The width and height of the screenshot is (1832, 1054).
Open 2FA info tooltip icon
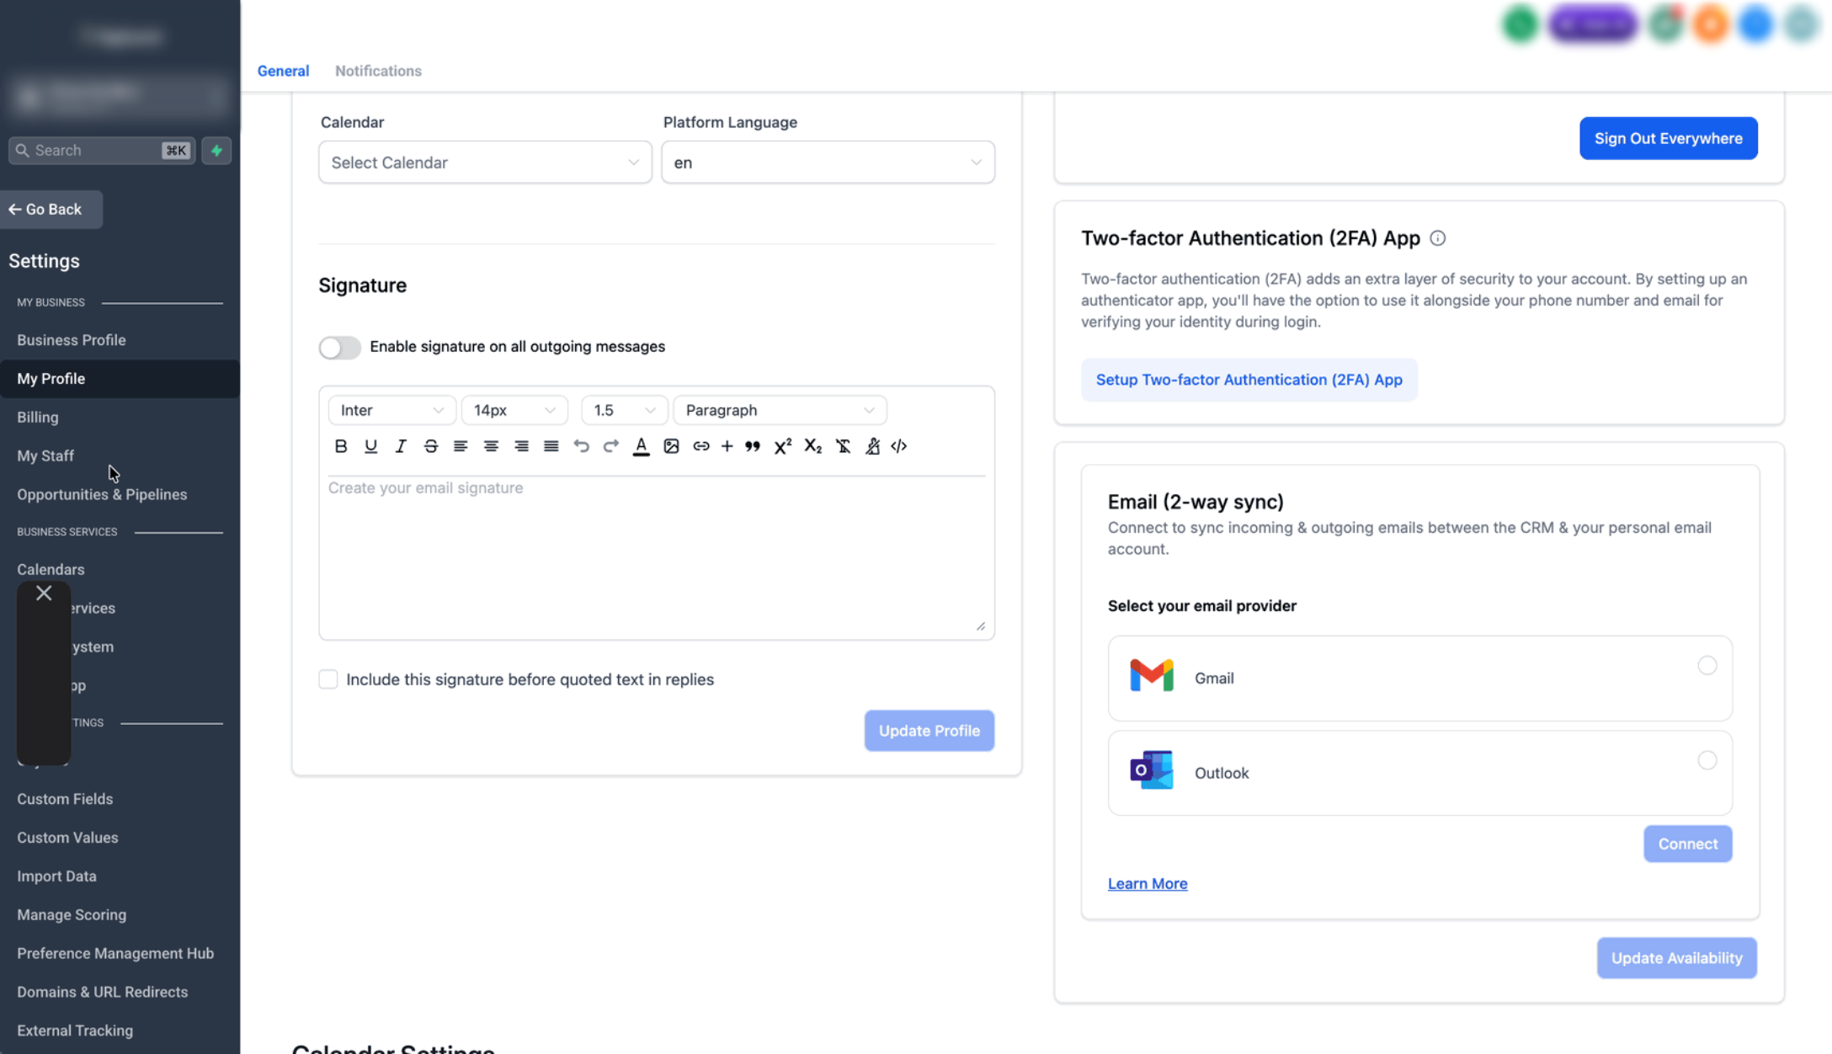[1438, 238]
